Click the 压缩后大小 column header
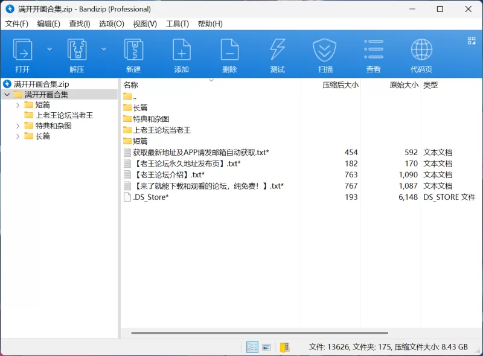The image size is (483, 356). click(x=341, y=85)
